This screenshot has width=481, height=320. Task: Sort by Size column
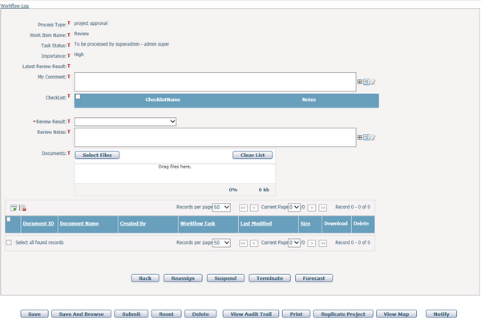point(305,223)
